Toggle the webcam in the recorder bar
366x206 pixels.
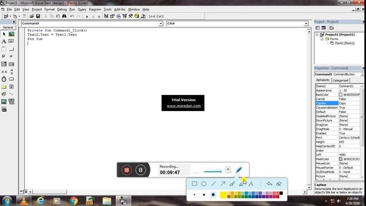[228, 169]
